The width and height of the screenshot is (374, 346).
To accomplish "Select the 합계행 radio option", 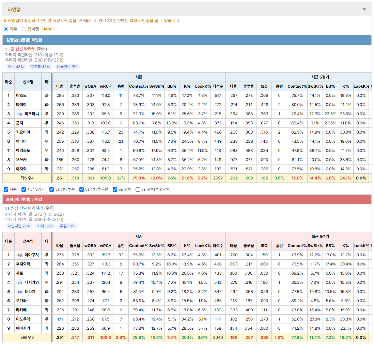I will (24, 29).
